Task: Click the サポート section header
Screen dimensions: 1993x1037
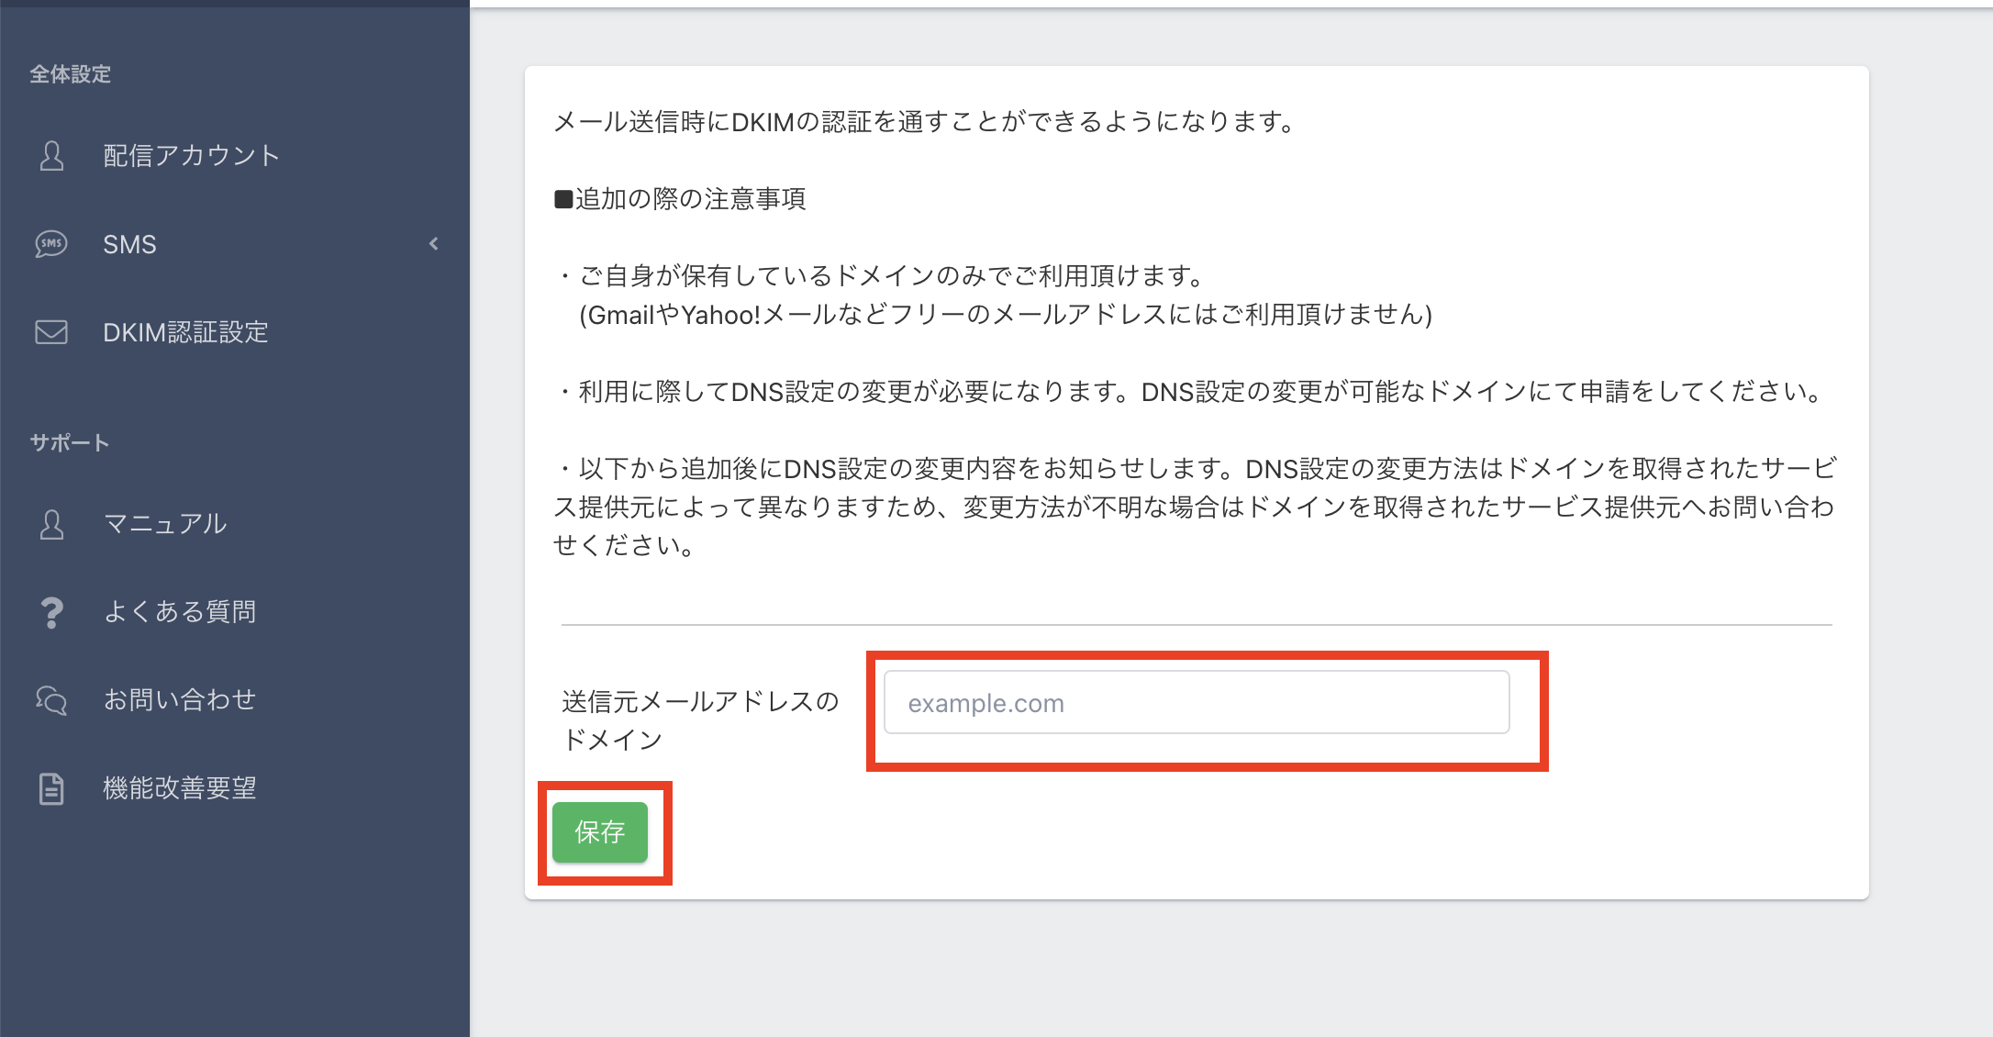Action: (x=70, y=443)
